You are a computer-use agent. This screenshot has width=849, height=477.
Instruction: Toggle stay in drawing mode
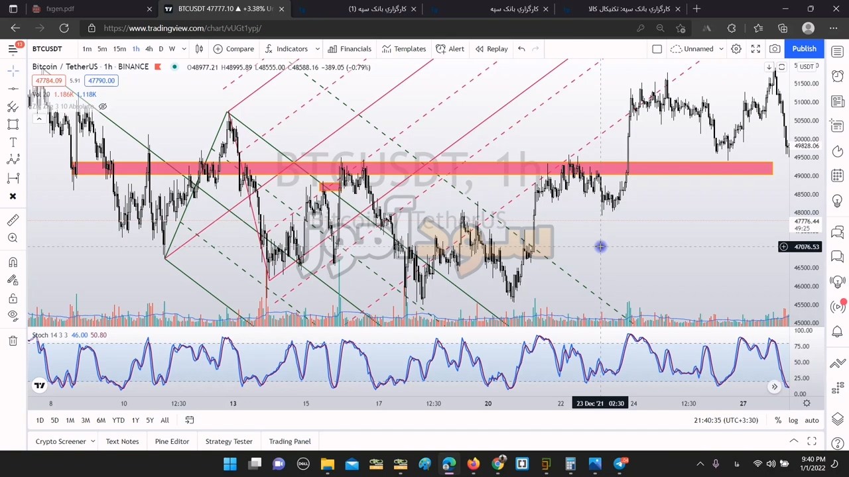click(x=13, y=280)
